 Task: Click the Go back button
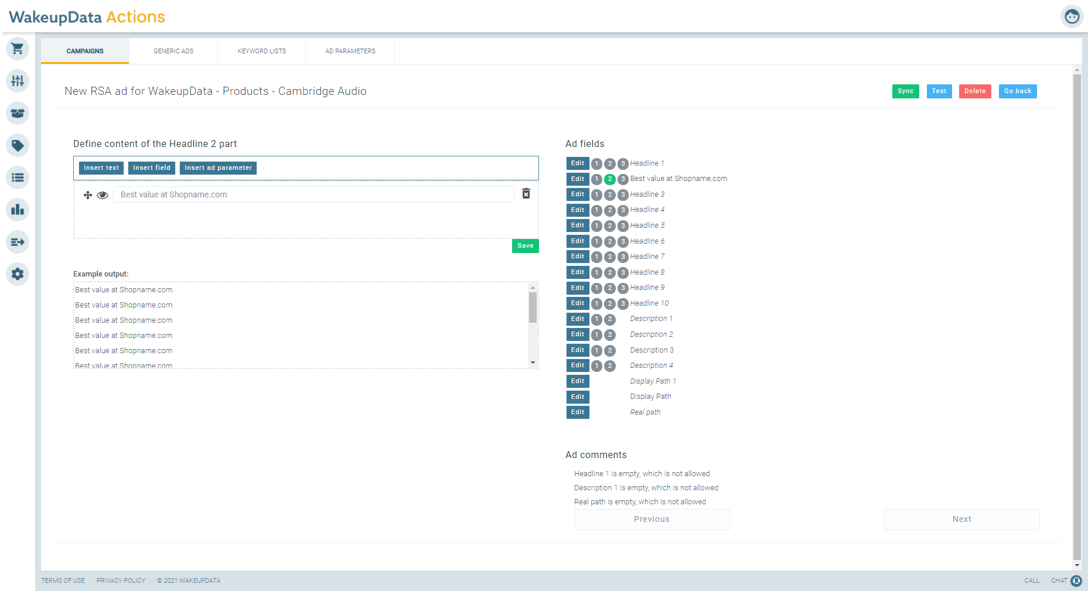1018,91
